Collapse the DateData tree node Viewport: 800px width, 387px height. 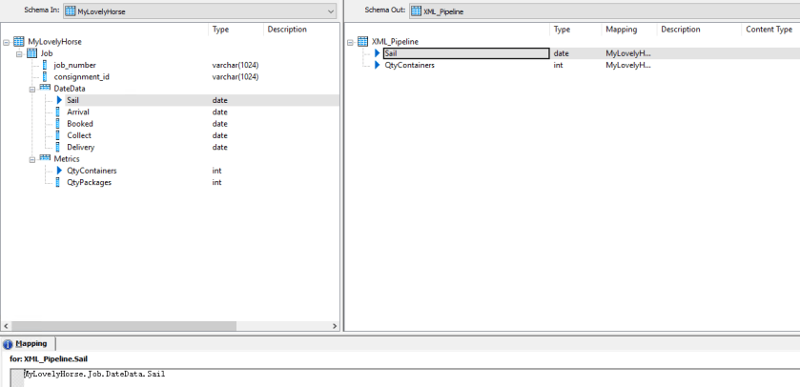[32, 89]
